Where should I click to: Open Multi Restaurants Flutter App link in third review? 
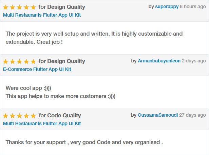click(42, 123)
